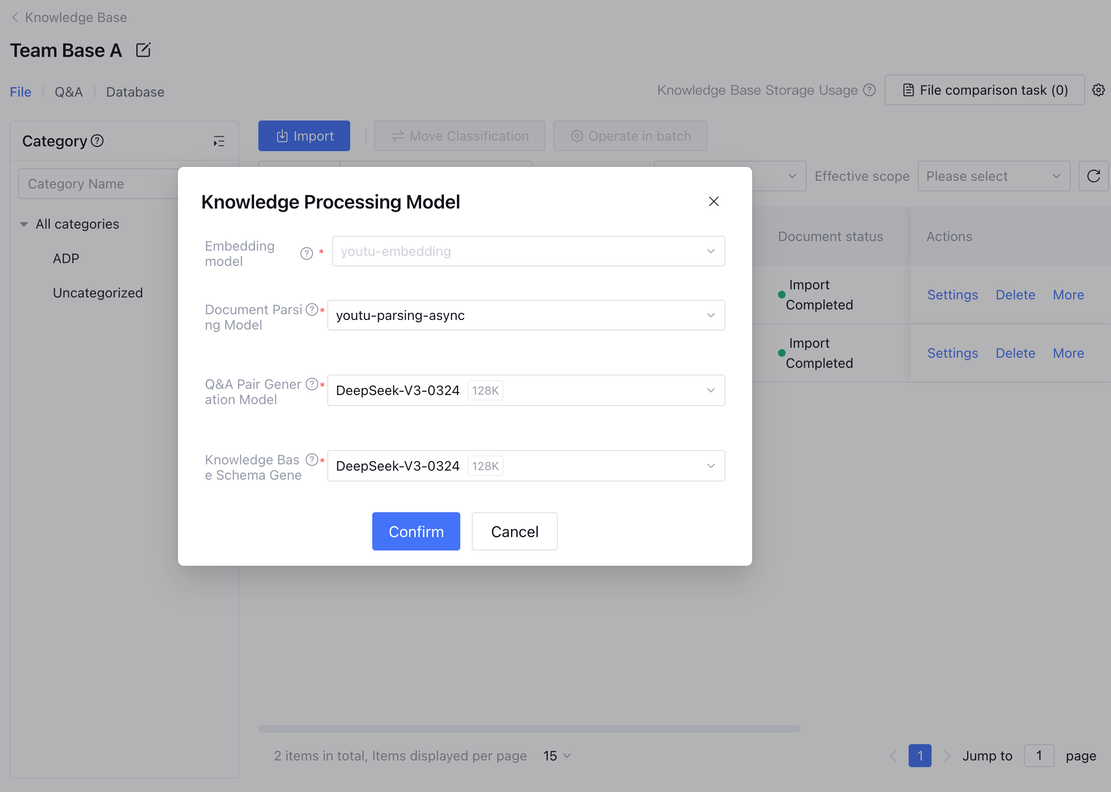Close the Knowledge Processing Model dialog
The image size is (1111, 792).
[713, 201]
